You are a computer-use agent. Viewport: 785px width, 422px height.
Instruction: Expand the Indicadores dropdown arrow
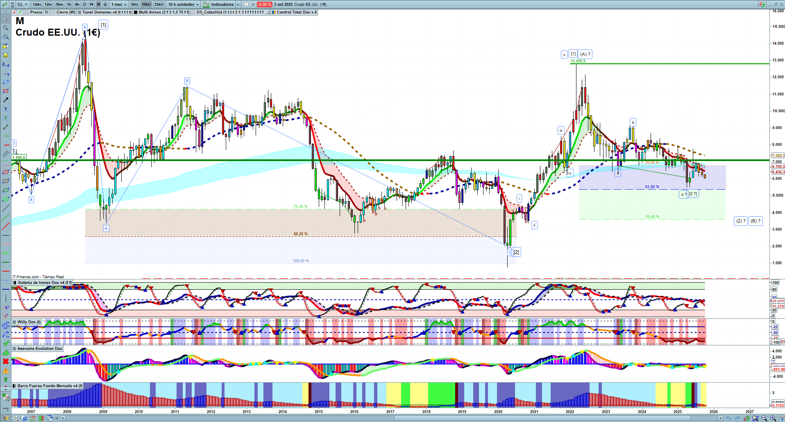(238, 5)
